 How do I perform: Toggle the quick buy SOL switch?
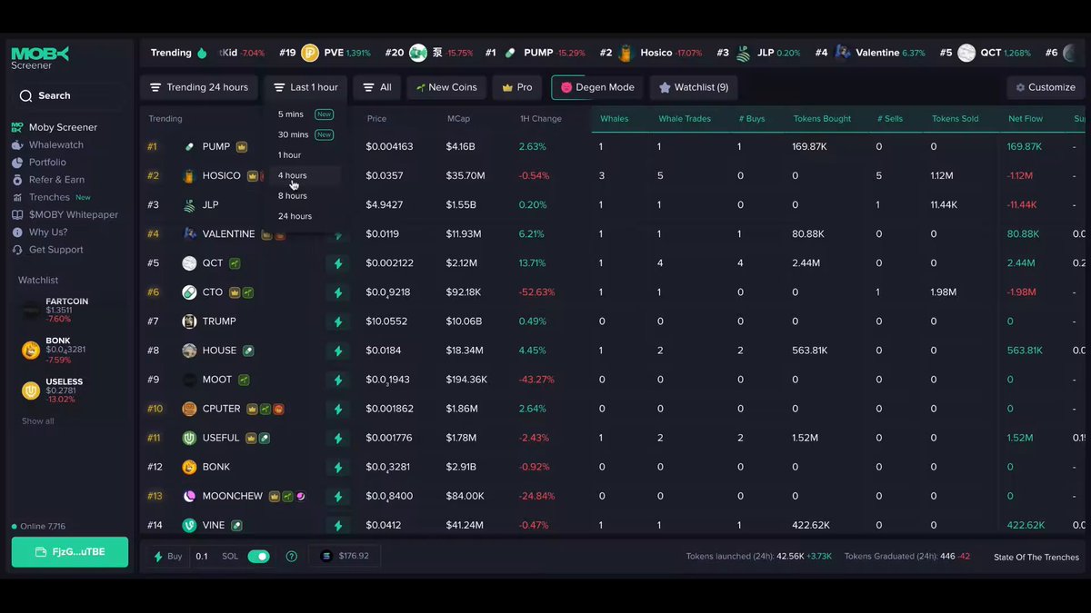click(x=259, y=557)
